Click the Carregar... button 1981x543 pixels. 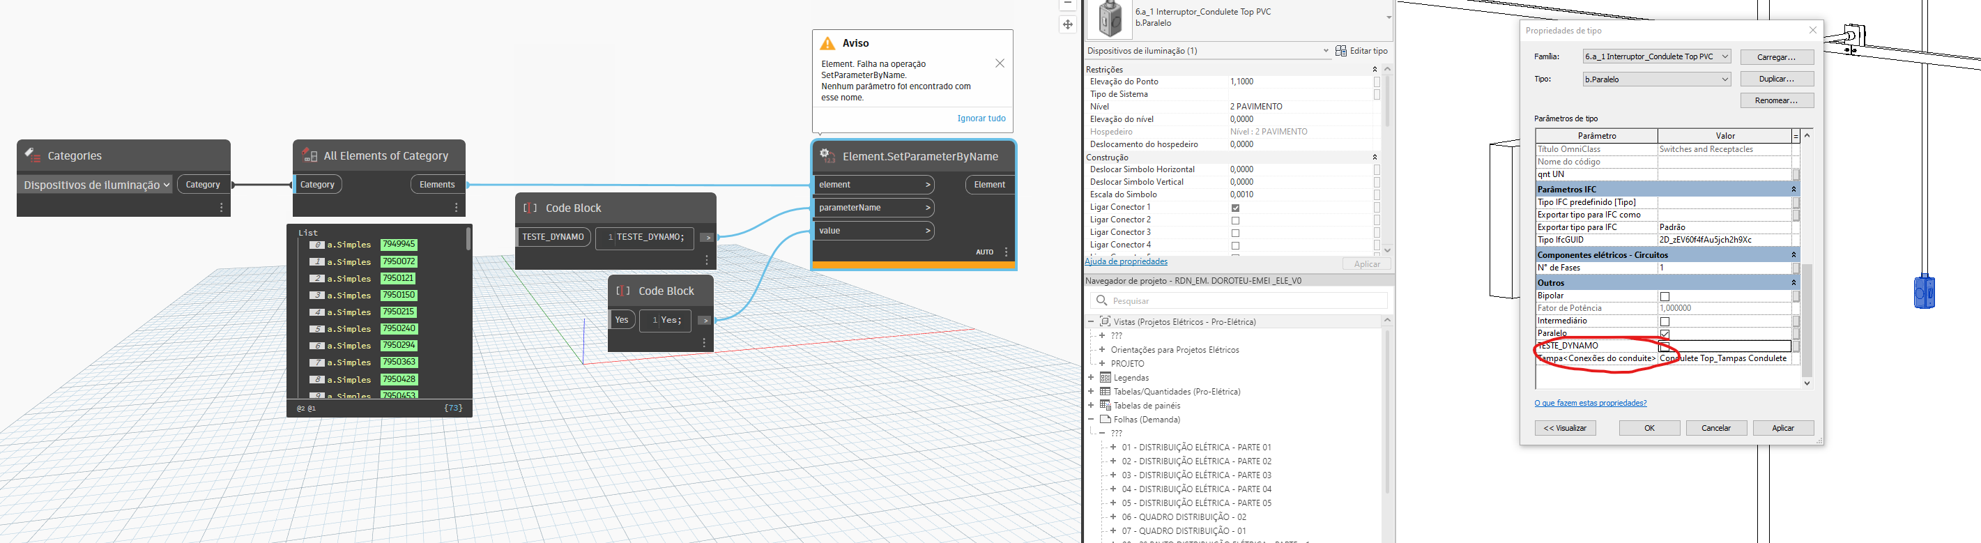tap(1777, 57)
